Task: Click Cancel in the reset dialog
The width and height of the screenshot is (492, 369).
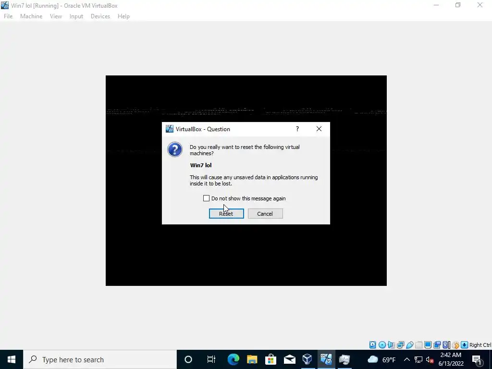Action: tap(265, 214)
